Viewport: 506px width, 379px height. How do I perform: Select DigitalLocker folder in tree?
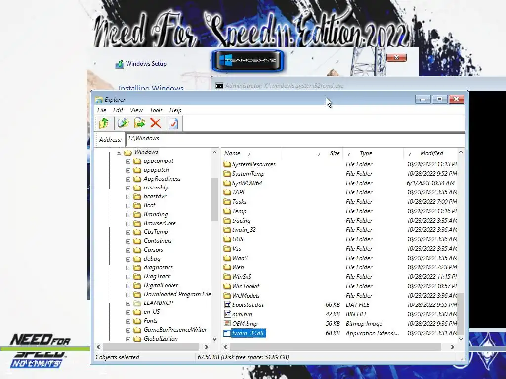coord(161,285)
